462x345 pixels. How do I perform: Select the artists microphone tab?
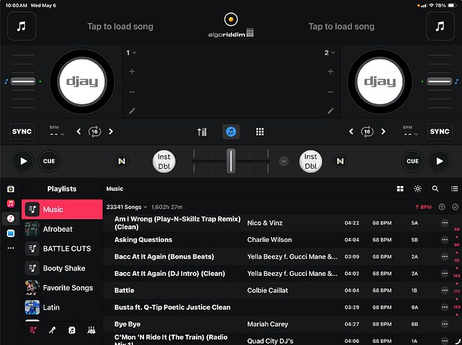[52, 330]
